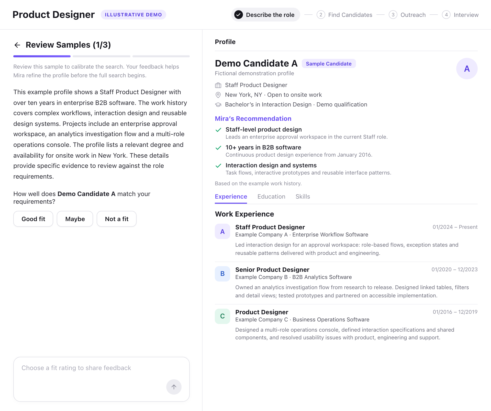Image resolution: width=491 pixels, height=411 pixels.
Task: Click the large avatar A circle in profile header
Action: click(x=467, y=69)
